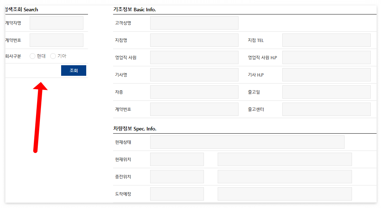The width and height of the screenshot is (382, 208).
Task: Click the 계약번호 search input field
Action: pyautogui.click(x=56, y=40)
